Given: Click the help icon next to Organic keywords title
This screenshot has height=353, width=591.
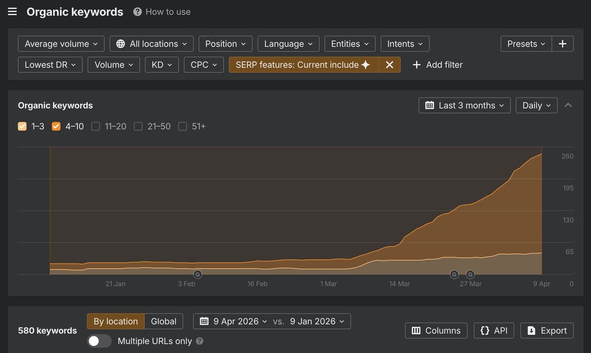Looking at the screenshot, I should [x=136, y=12].
